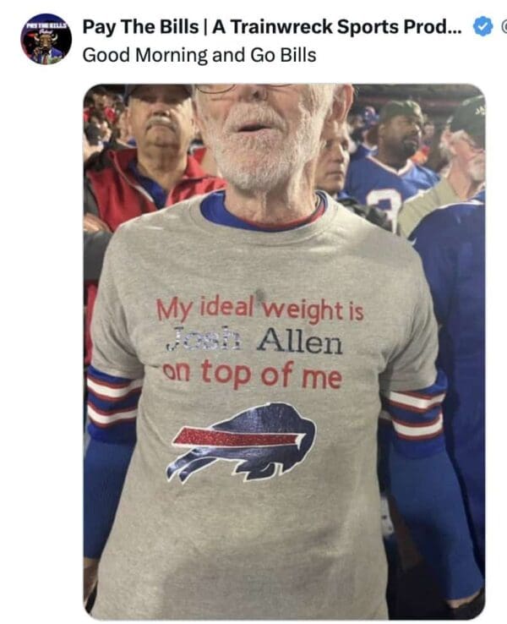Click the "Allen" word on the shirt

pyautogui.click(x=300, y=342)
